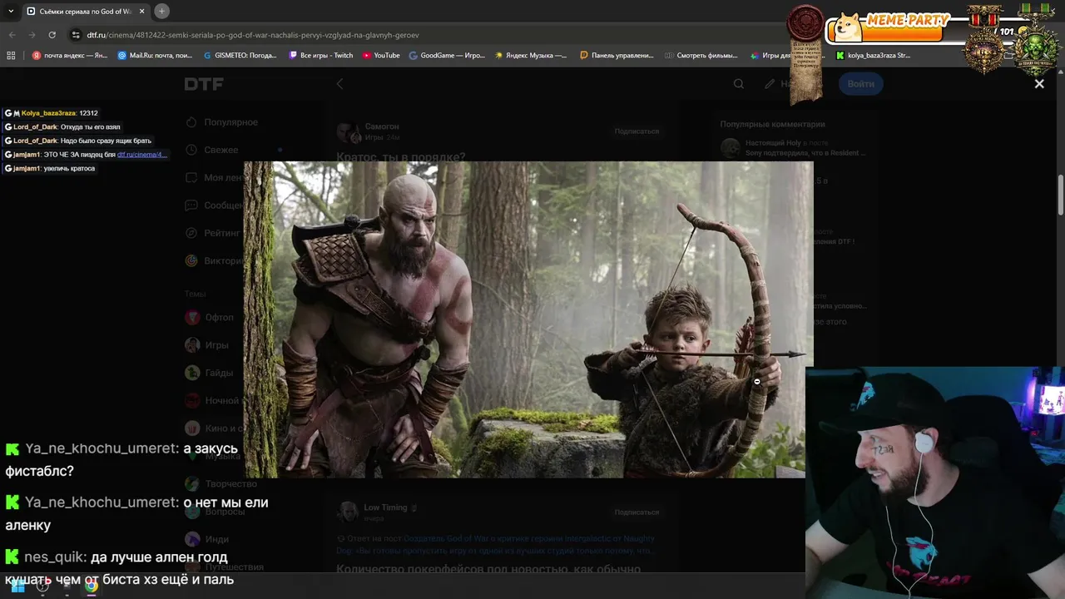Image resolution: width=1065 pixels, height=599 pixels.
Task: Click the back chevron beside DTF logo
Action: click(x=339, y=84)
